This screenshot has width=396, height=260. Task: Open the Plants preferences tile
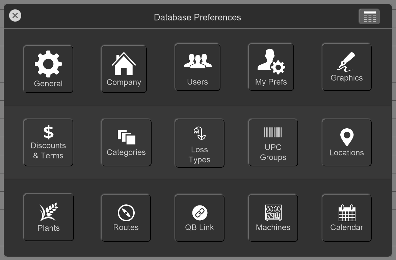[x=48, y=217]
